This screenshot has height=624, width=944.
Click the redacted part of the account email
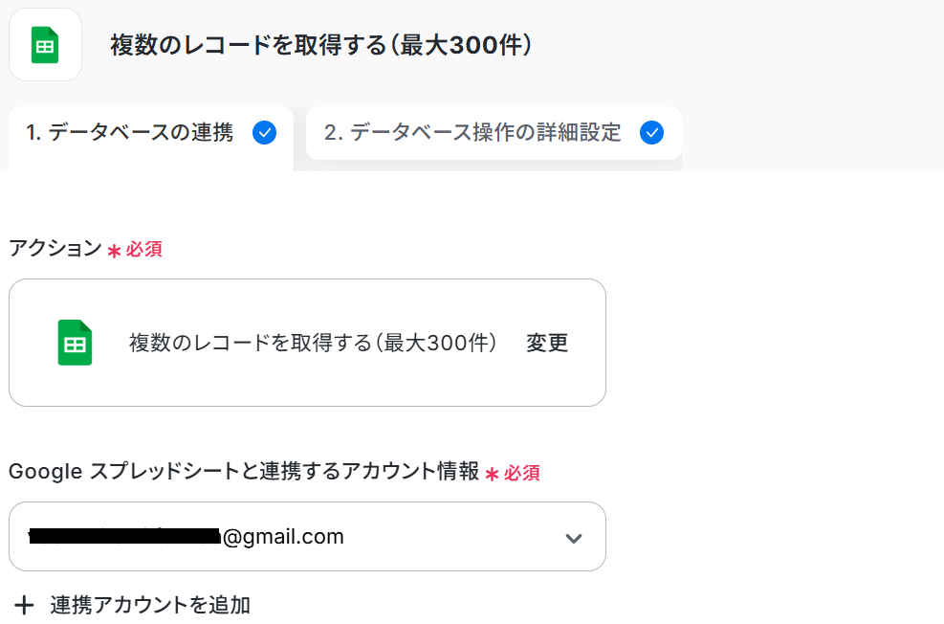click(125, 537)
